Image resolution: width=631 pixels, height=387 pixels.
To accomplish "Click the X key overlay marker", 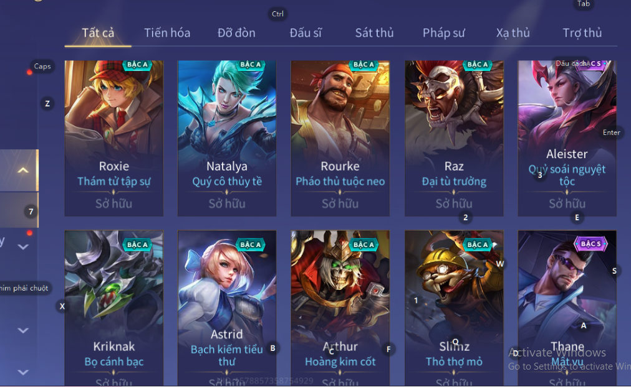I will pos(62,306).
